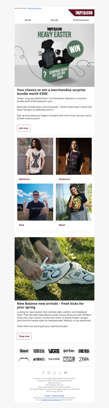Select the Vans brand logo
109x408 pixels.
click(54, 351)
